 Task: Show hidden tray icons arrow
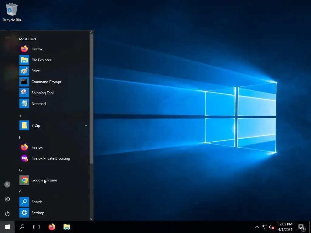[257, 227]
